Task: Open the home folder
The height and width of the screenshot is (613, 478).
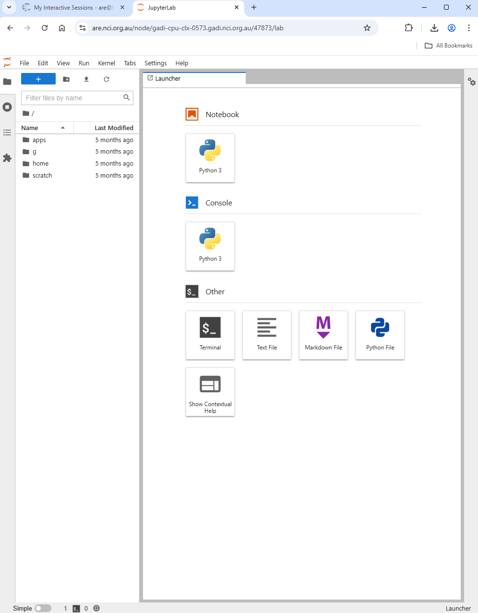Action: click(x=40, y=164)
